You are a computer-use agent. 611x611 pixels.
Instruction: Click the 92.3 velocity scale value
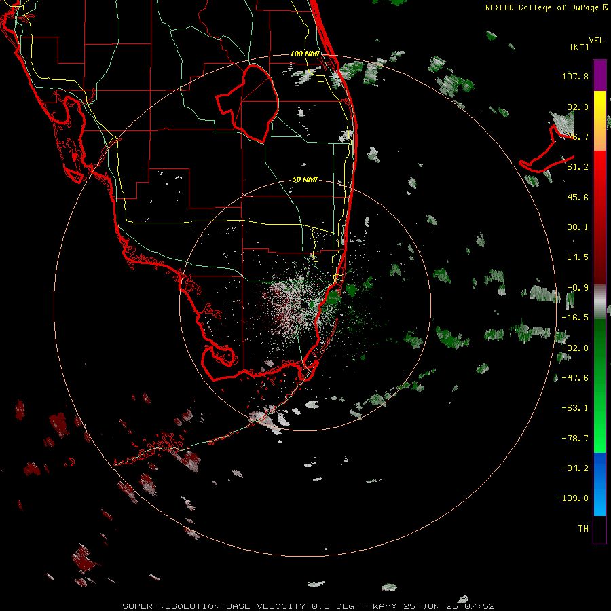point(578,107)
